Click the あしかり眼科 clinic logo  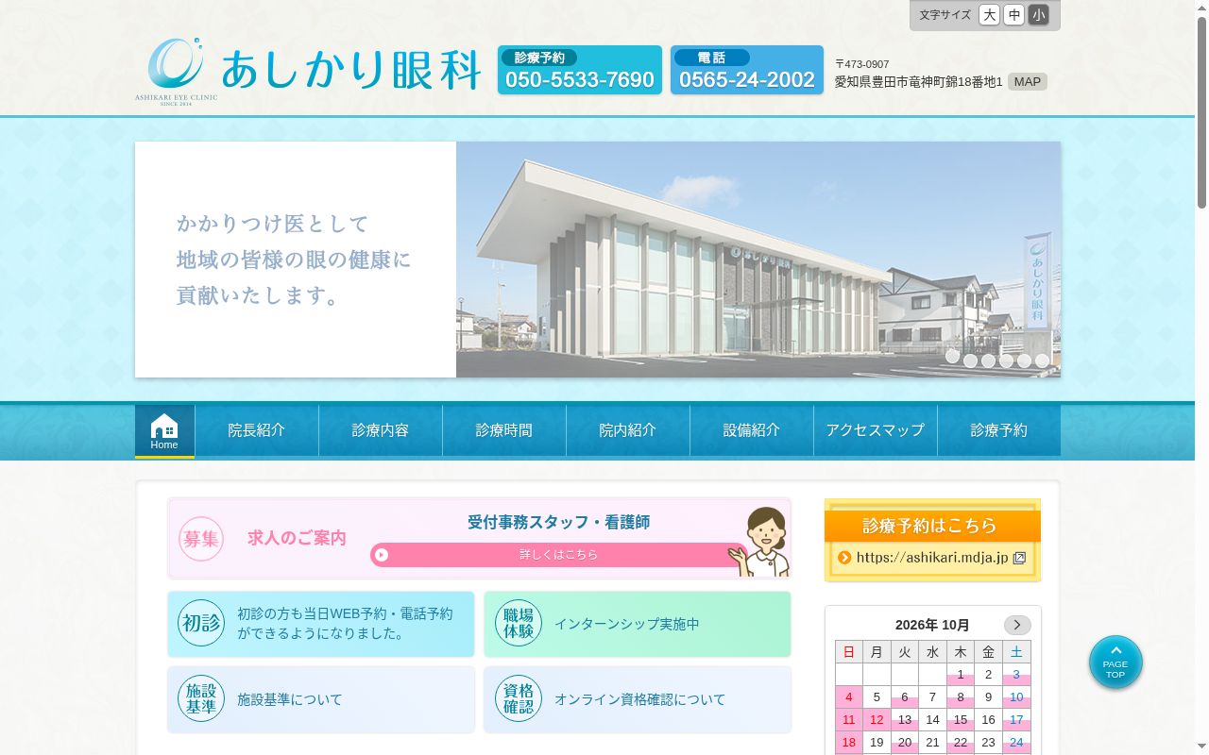[x=310, y=71]
